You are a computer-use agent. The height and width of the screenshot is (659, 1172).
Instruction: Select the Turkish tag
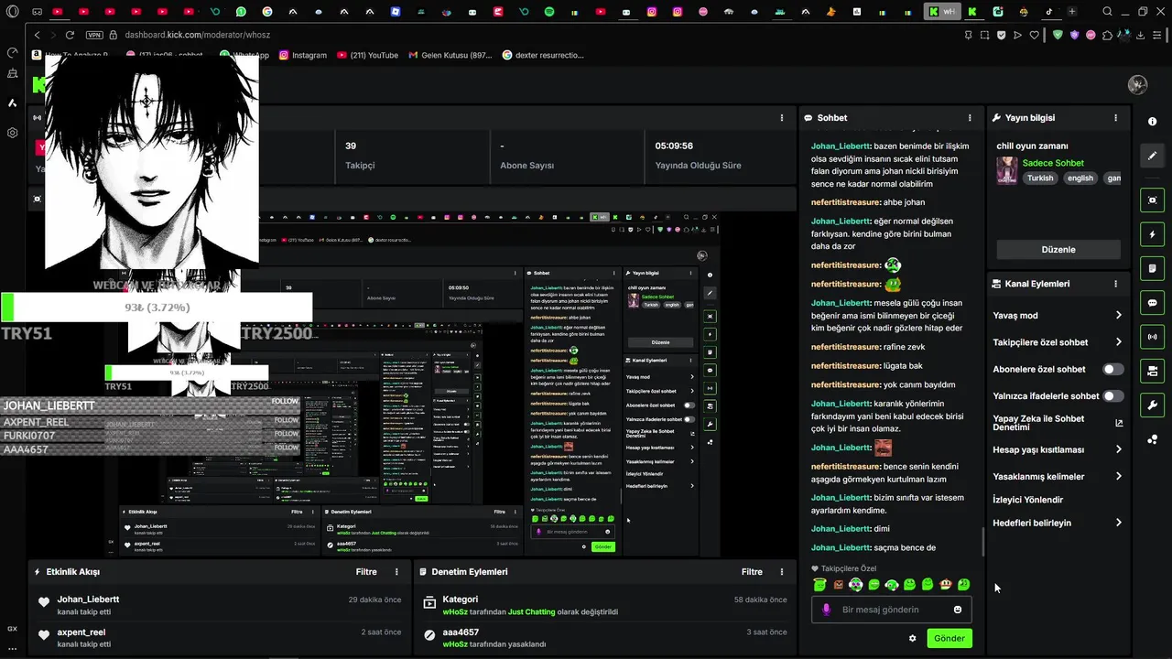[1040, 178]
